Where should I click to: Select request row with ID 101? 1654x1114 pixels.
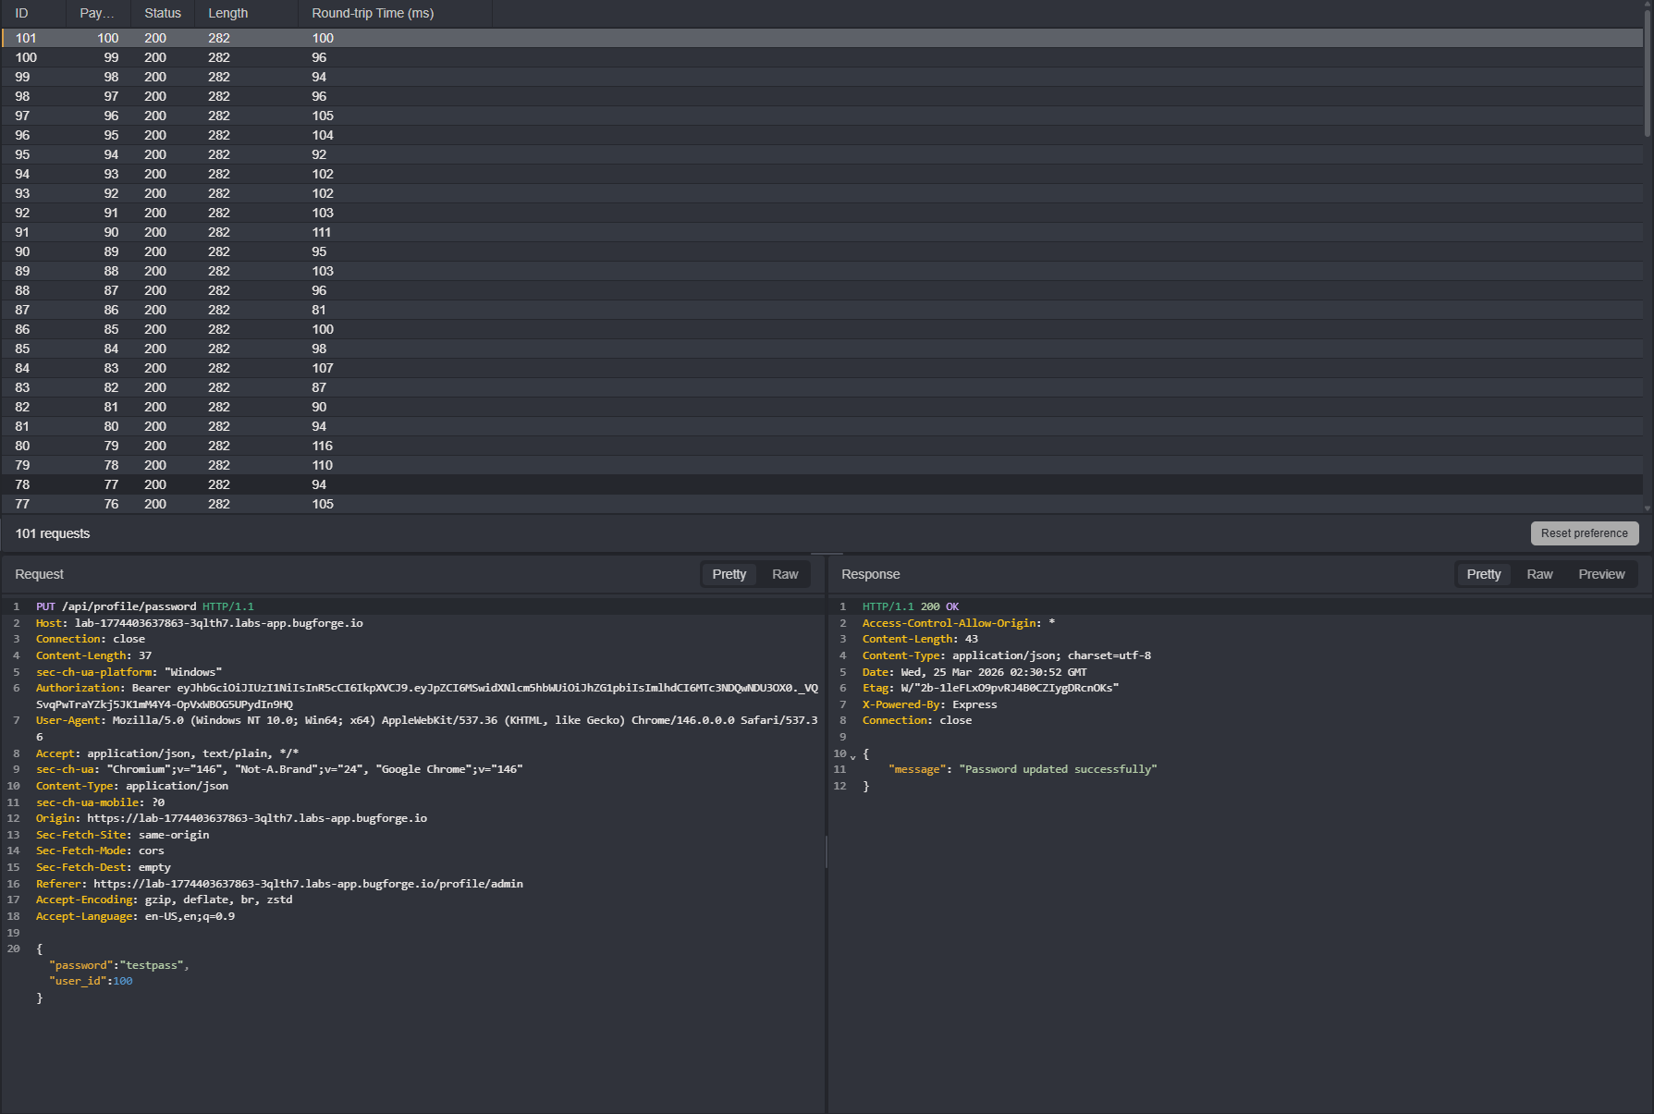pyautogui.click(x=822, y=38)
